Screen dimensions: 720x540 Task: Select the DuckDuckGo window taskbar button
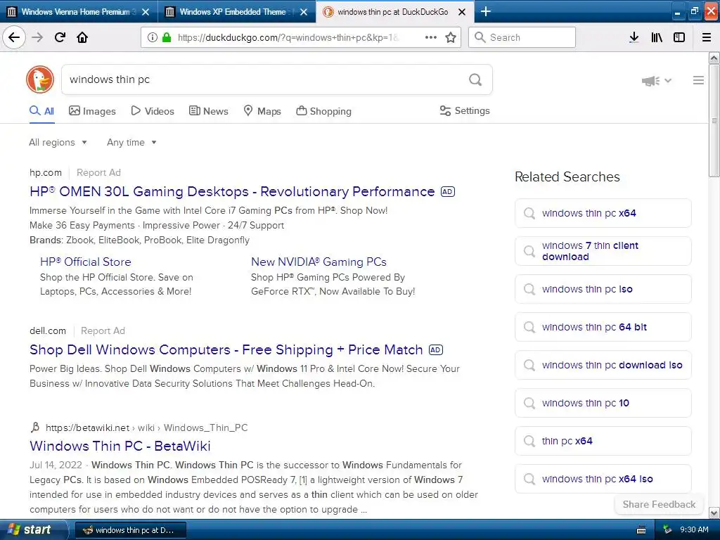(130, 530)
